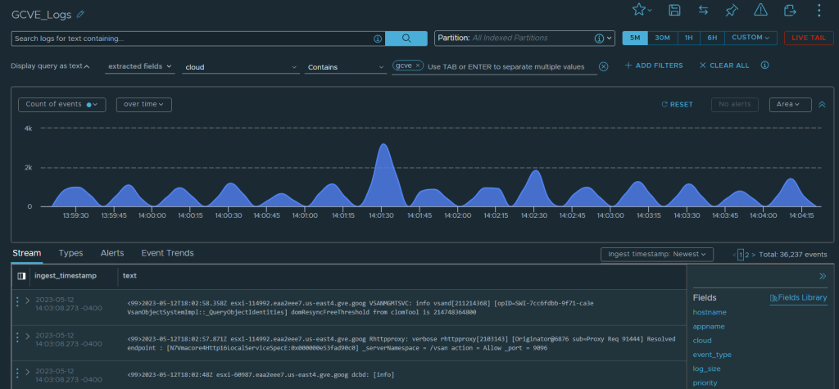Image resolution: width=839 pixels, height=389 pixels.
Task: Open the Contains operator dropdown
Action: click(x=345, y=67)
